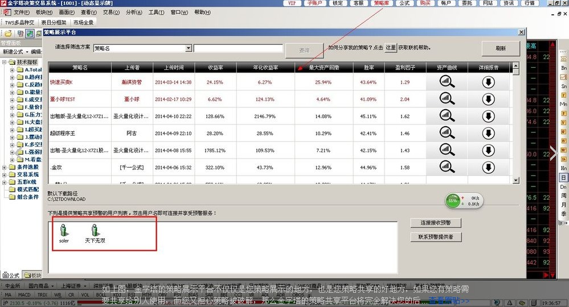
Task: Click the 子账户 top bar button
Action: click(x=314, y=3)
